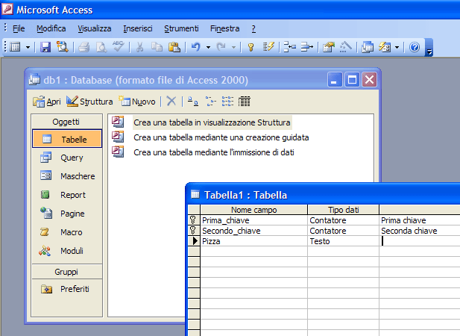Collapse the Oggetti group header
Viewport: 460px width, 336px height.
point(66,122)
